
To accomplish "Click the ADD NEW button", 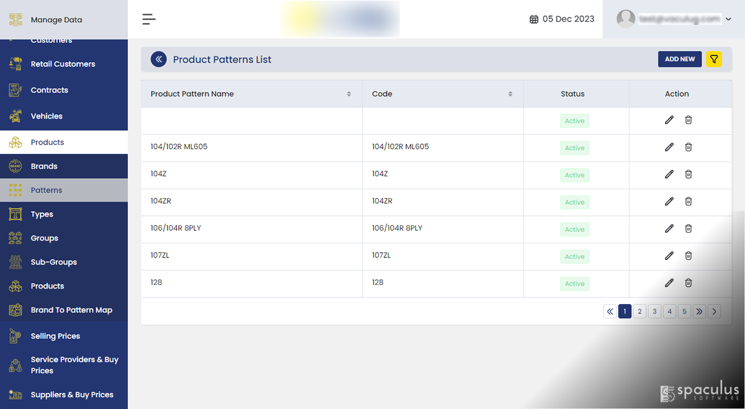I will tap(680, 59).
